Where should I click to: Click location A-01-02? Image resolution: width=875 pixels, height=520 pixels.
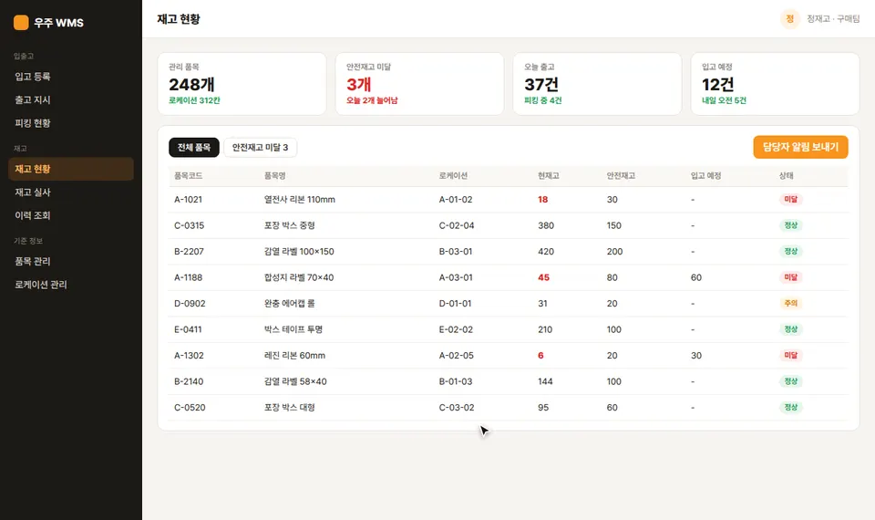click(456, 200)
